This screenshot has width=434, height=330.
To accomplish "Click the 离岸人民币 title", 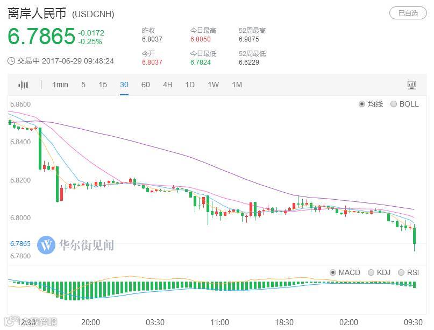I will (37, 13).
